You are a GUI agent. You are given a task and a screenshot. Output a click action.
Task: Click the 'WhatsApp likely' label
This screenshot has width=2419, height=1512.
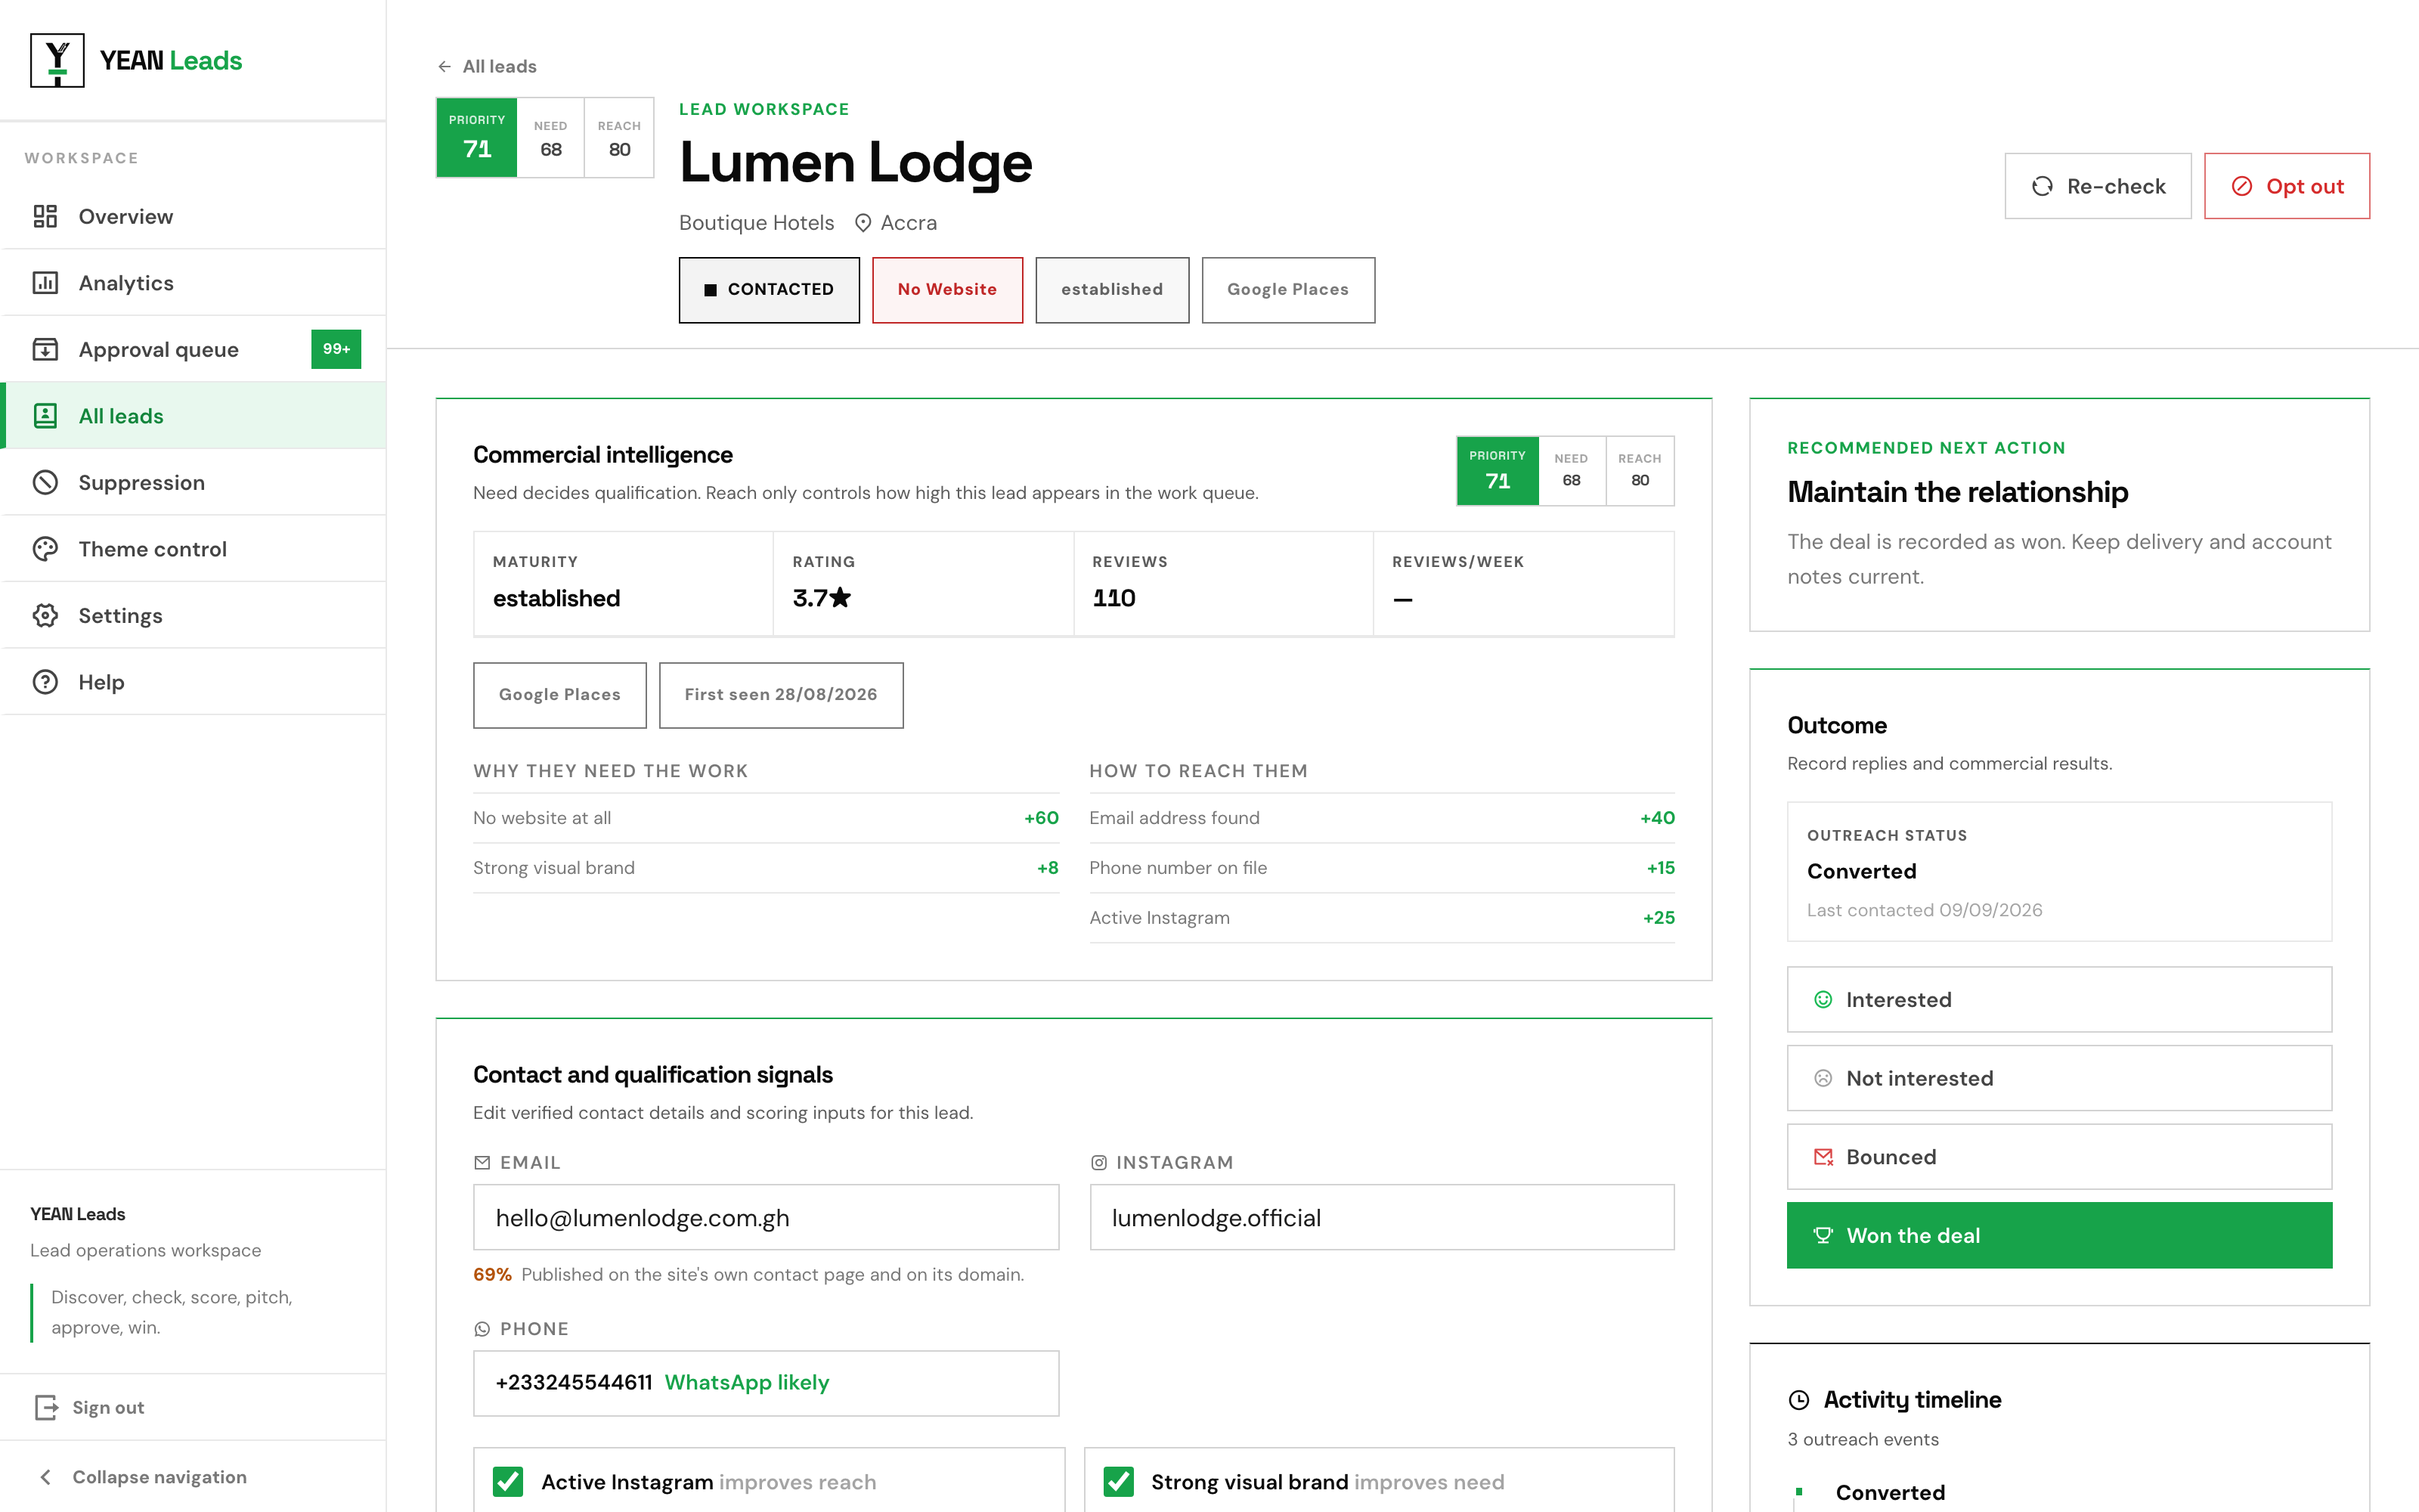click(x=747, y=1383)
